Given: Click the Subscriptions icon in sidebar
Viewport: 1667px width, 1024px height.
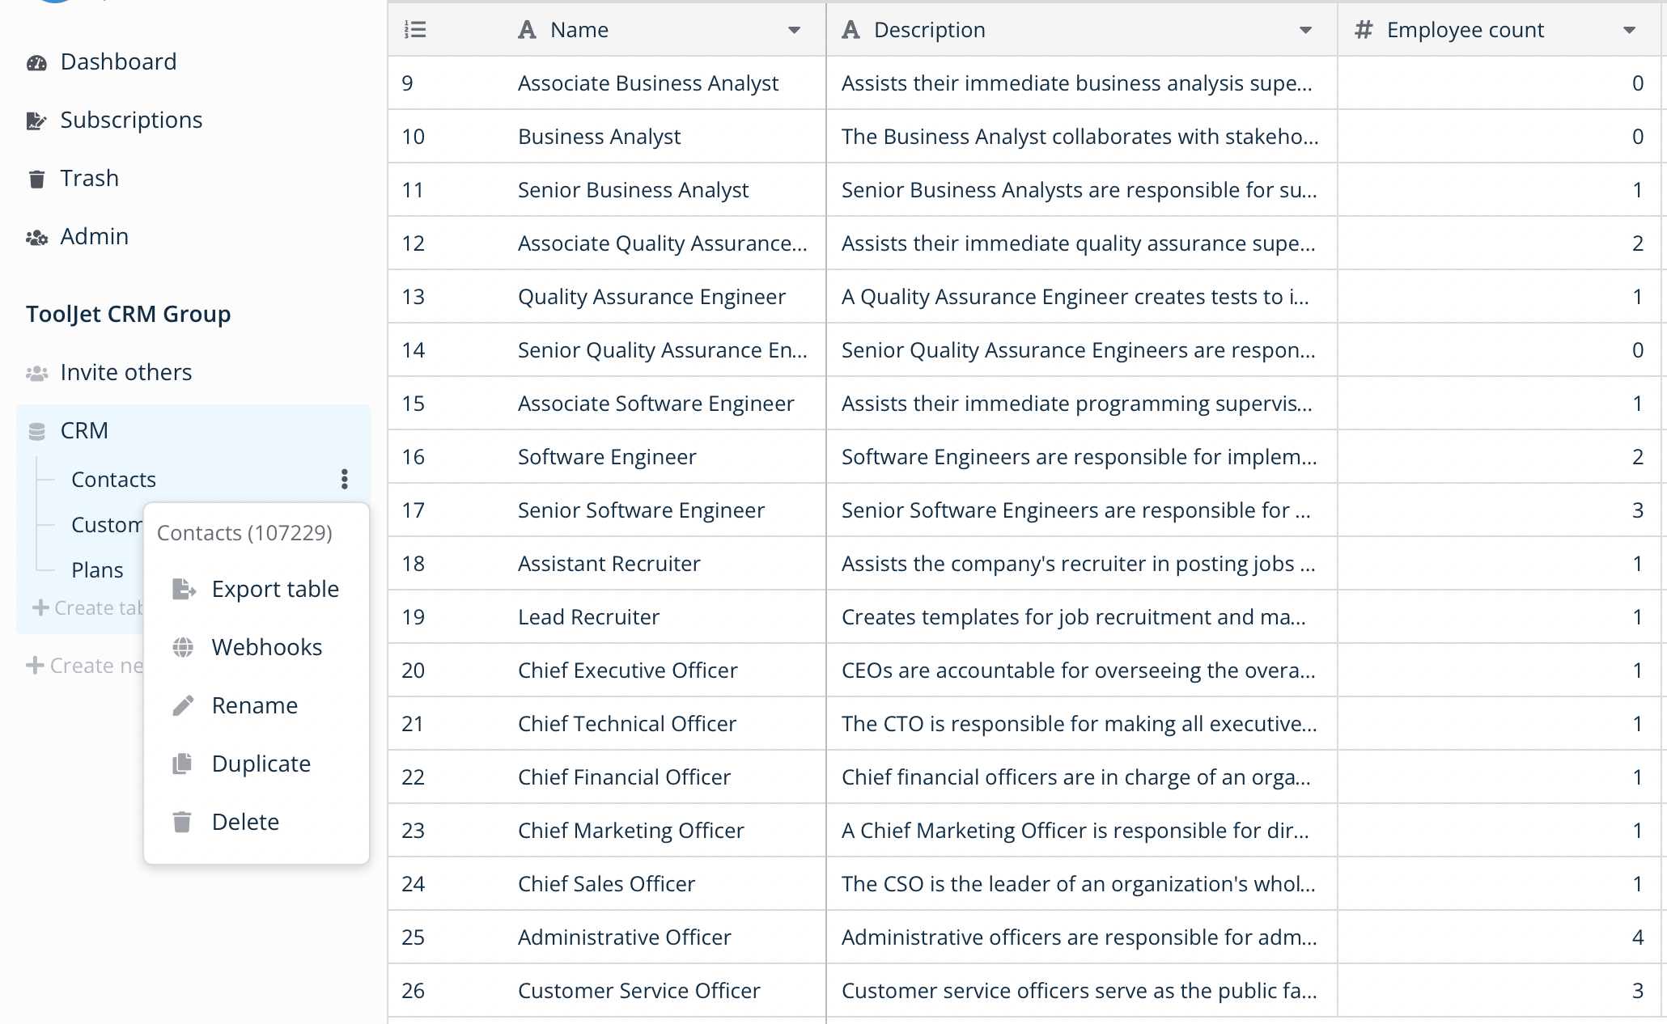Looking at the screenshot, I should [x=36, y=121].
